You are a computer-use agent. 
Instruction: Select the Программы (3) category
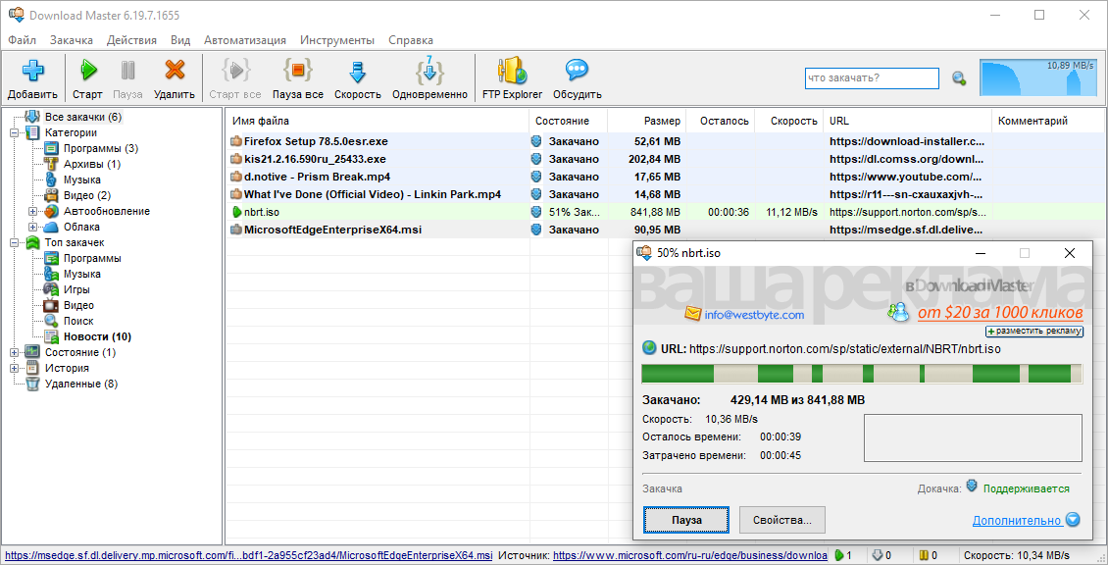(x=100, y=148)
